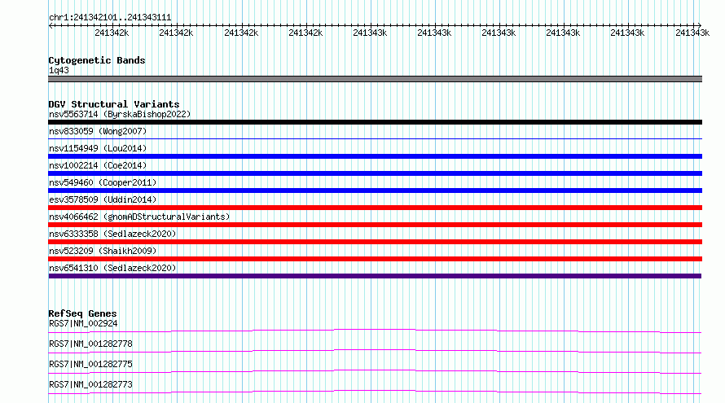The width and height of the screenshot is (725, 403).
Task: Click the purple nsv6541310 variant bar
Action: pos(375,276)
